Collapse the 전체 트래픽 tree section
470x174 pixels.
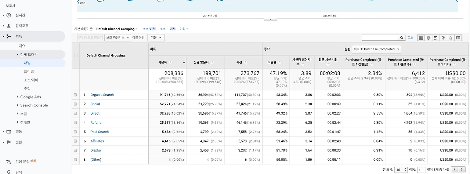pyautogui.click(x=17, y=54)
